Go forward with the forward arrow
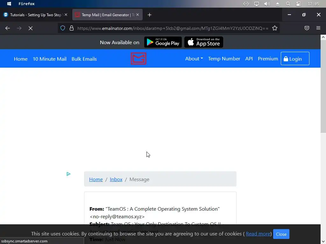326x244 pixels. 19,28
